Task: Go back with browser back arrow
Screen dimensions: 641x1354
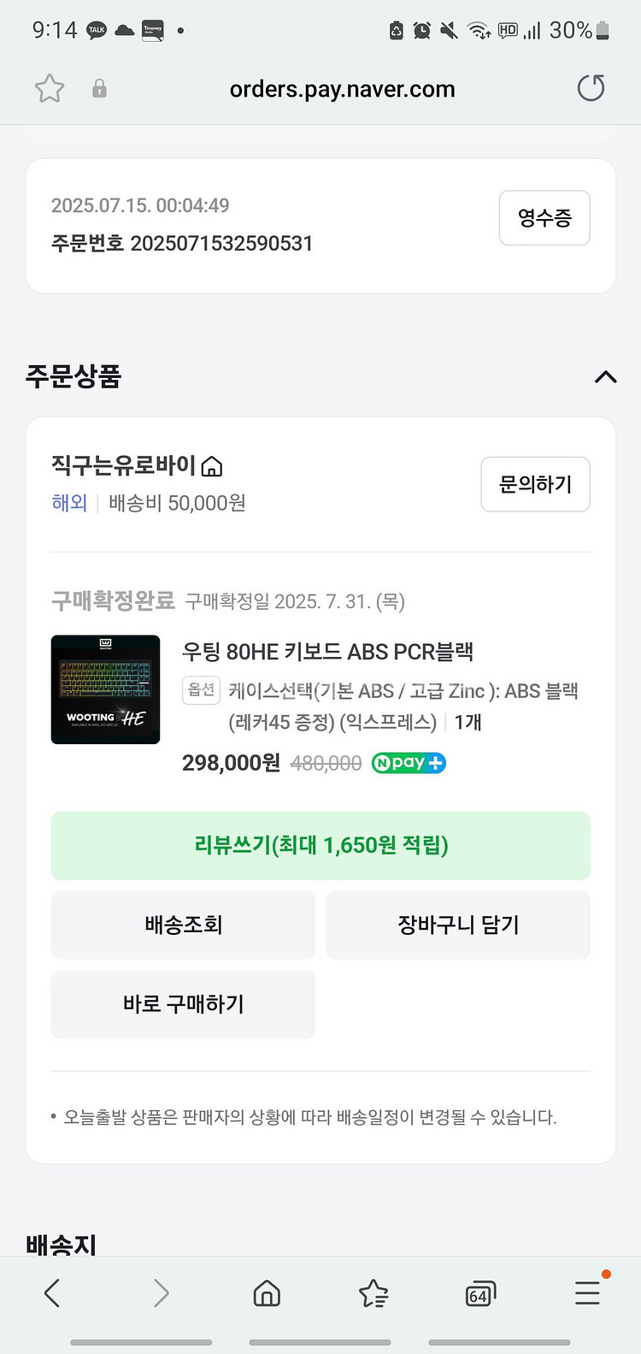Action: click(52, 1293)
